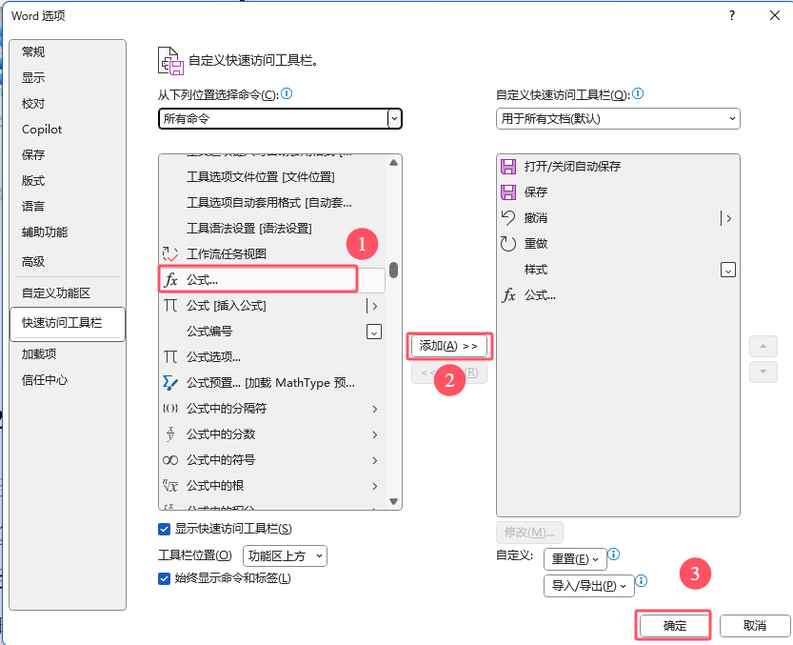The height and width of the screenshot is (645, 793).
Task: Open the 加载项 category
Action: coord(68,353)
